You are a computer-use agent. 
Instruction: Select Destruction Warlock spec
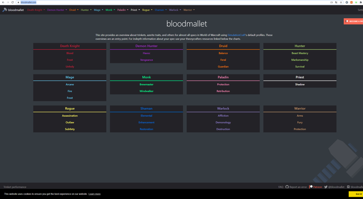(x=223, y=129)
